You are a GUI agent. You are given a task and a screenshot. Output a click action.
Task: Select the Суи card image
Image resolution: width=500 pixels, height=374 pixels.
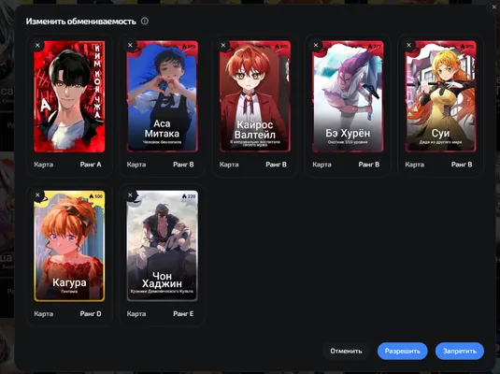[440, 96]
